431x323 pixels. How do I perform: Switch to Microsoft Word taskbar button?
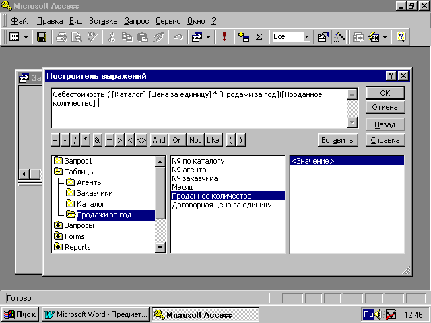click(x=96, y=314)
